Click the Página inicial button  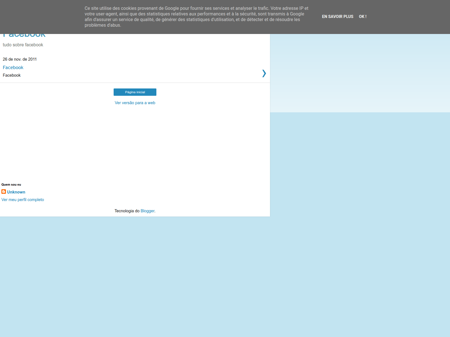pyautogui.click(x=135, y=92)
